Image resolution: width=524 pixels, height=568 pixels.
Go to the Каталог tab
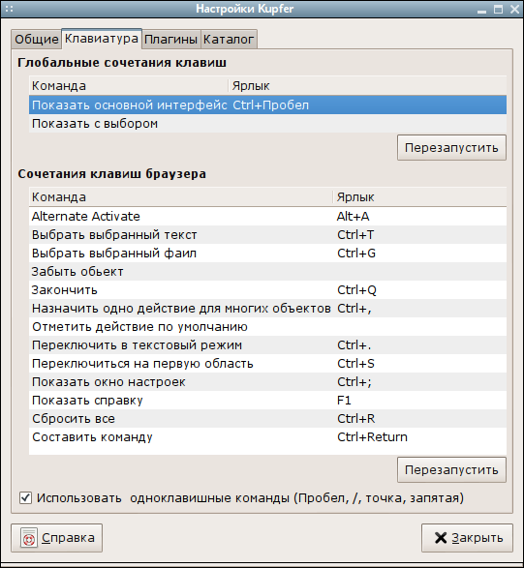[x=229, y=39]
